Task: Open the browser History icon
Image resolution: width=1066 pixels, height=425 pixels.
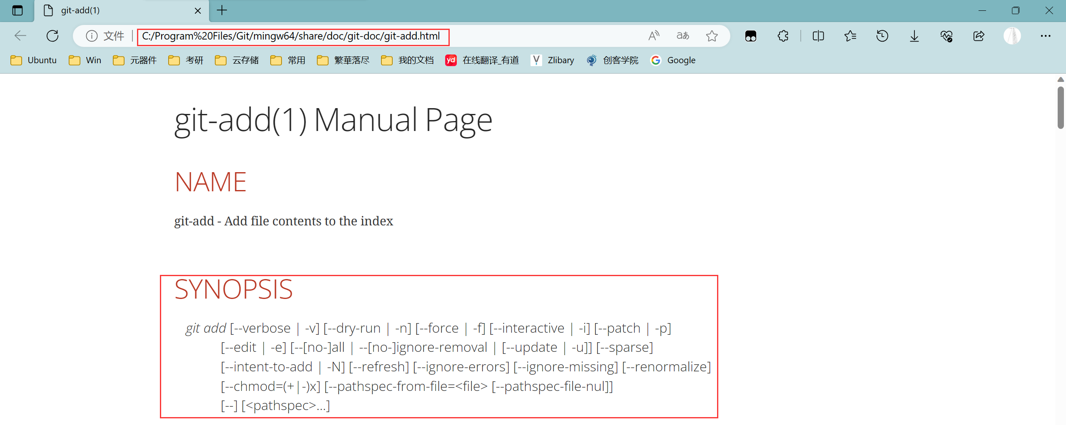Action: coord(882,36)
